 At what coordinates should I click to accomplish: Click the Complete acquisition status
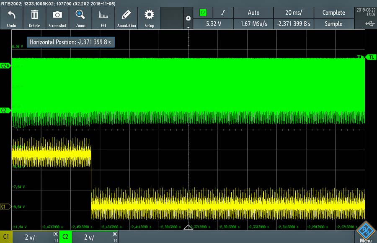click(334, 13)
